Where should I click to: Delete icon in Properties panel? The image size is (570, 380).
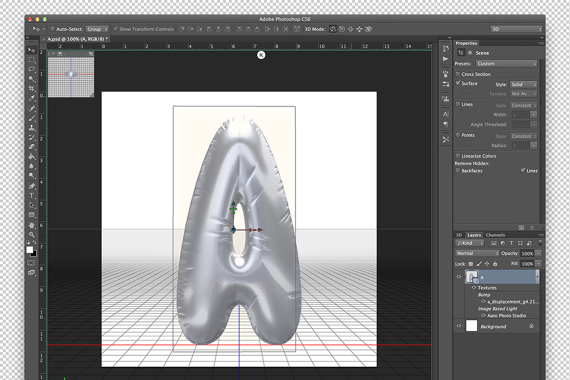(x=532, y=228)
